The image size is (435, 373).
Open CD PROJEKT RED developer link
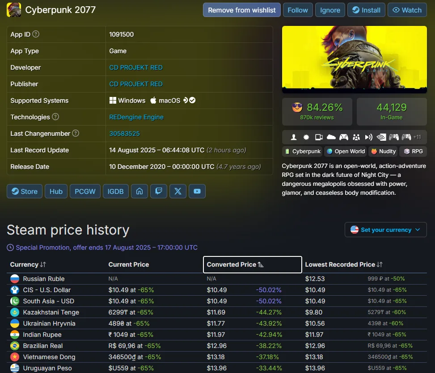coord(136,67)
